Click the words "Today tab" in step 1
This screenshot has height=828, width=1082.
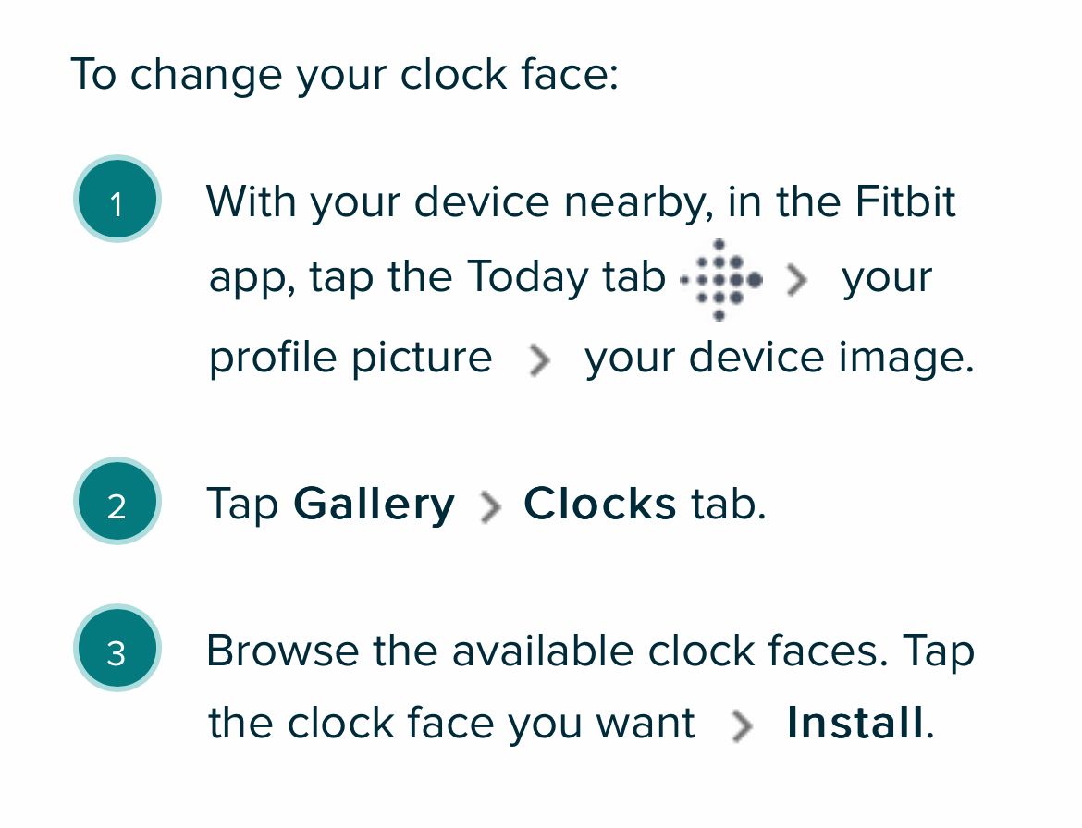(x=566, y=277)
